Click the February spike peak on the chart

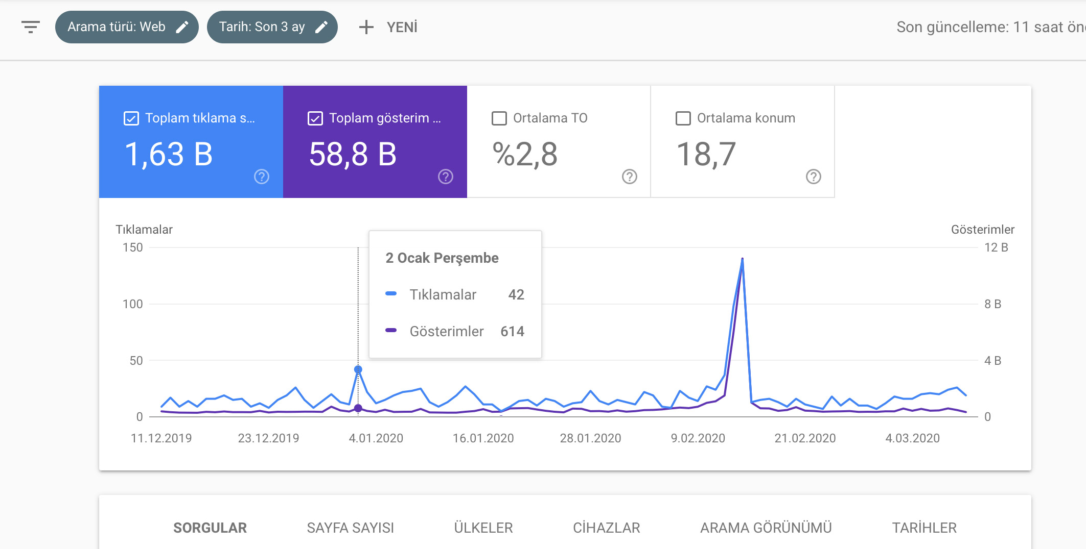coord(742,259)
